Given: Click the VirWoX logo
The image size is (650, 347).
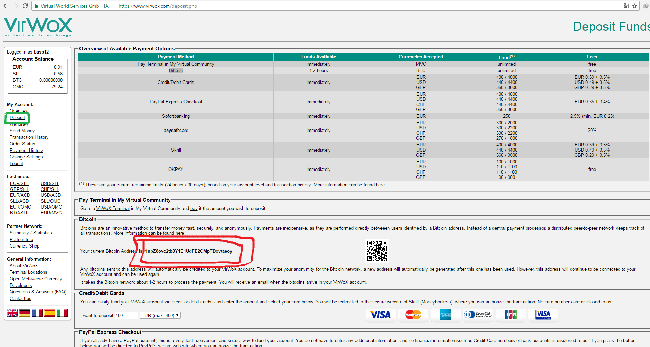Looking at the screenshot, I should tap(38, 27).
